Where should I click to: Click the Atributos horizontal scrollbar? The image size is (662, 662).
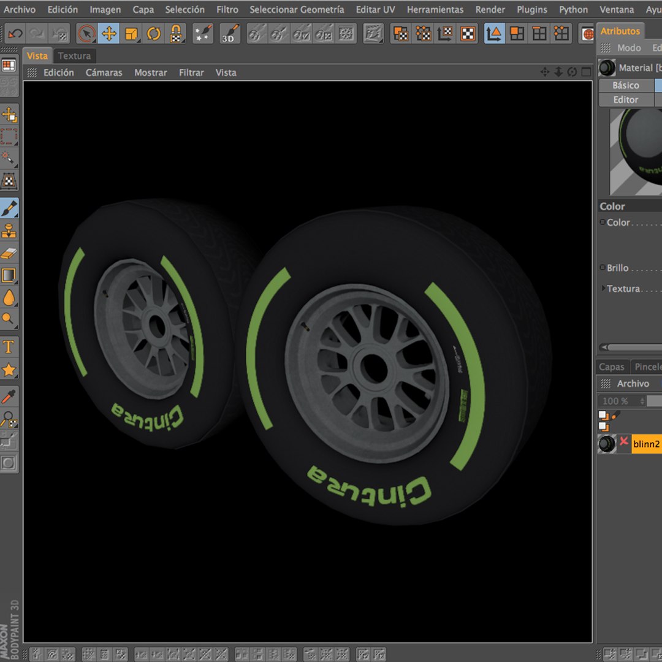631,348
